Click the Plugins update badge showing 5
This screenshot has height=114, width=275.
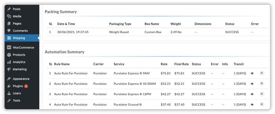coord(26,86)
